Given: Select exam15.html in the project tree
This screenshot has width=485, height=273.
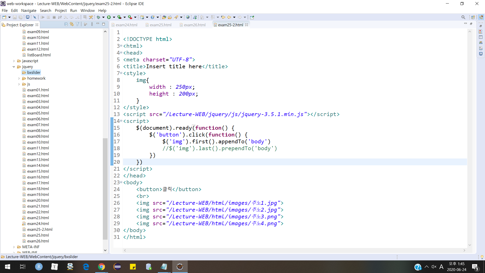Looking at the screenshot, I should tap(38, 171).
